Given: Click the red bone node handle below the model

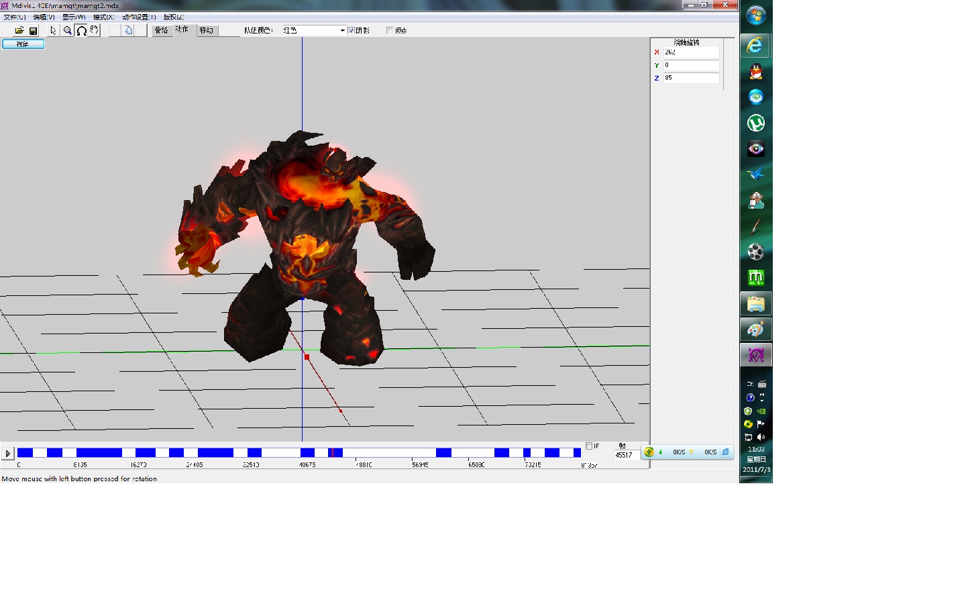Looking at the screenshot, I should pyautogui.click(x=307, y=357).
